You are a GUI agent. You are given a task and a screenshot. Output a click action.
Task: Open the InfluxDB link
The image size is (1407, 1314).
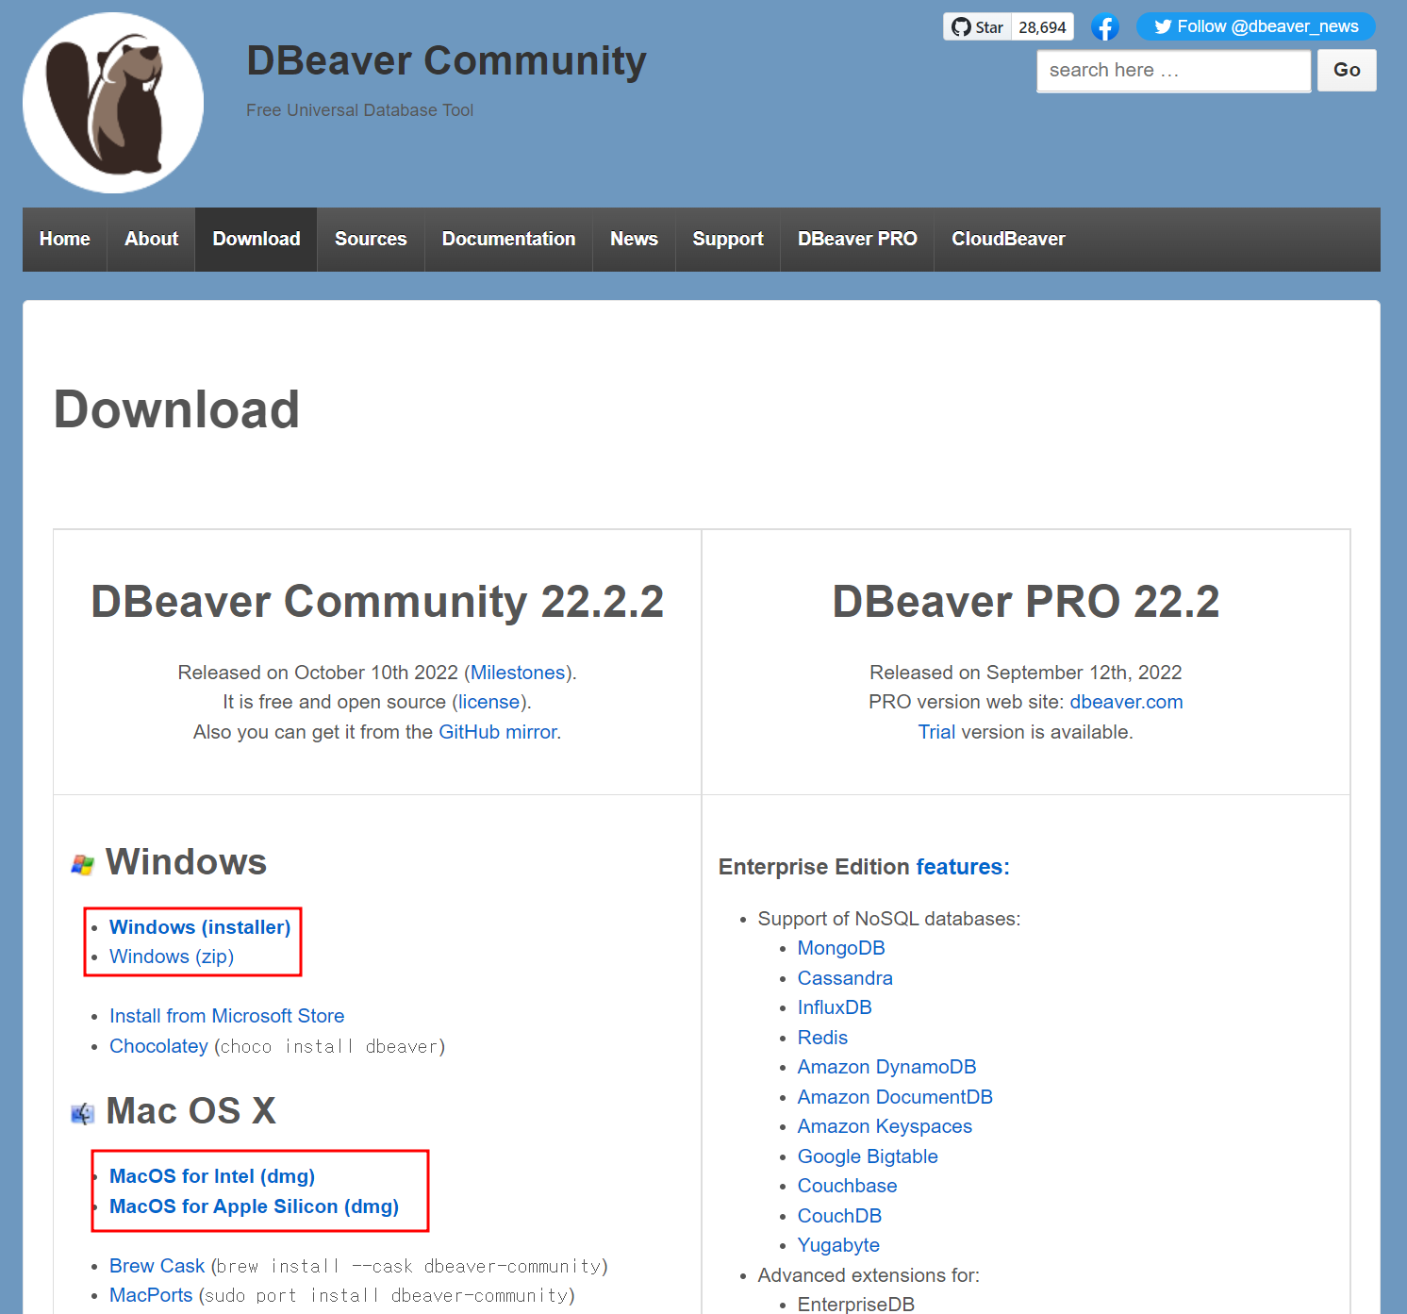click(x=835, y=1007)
